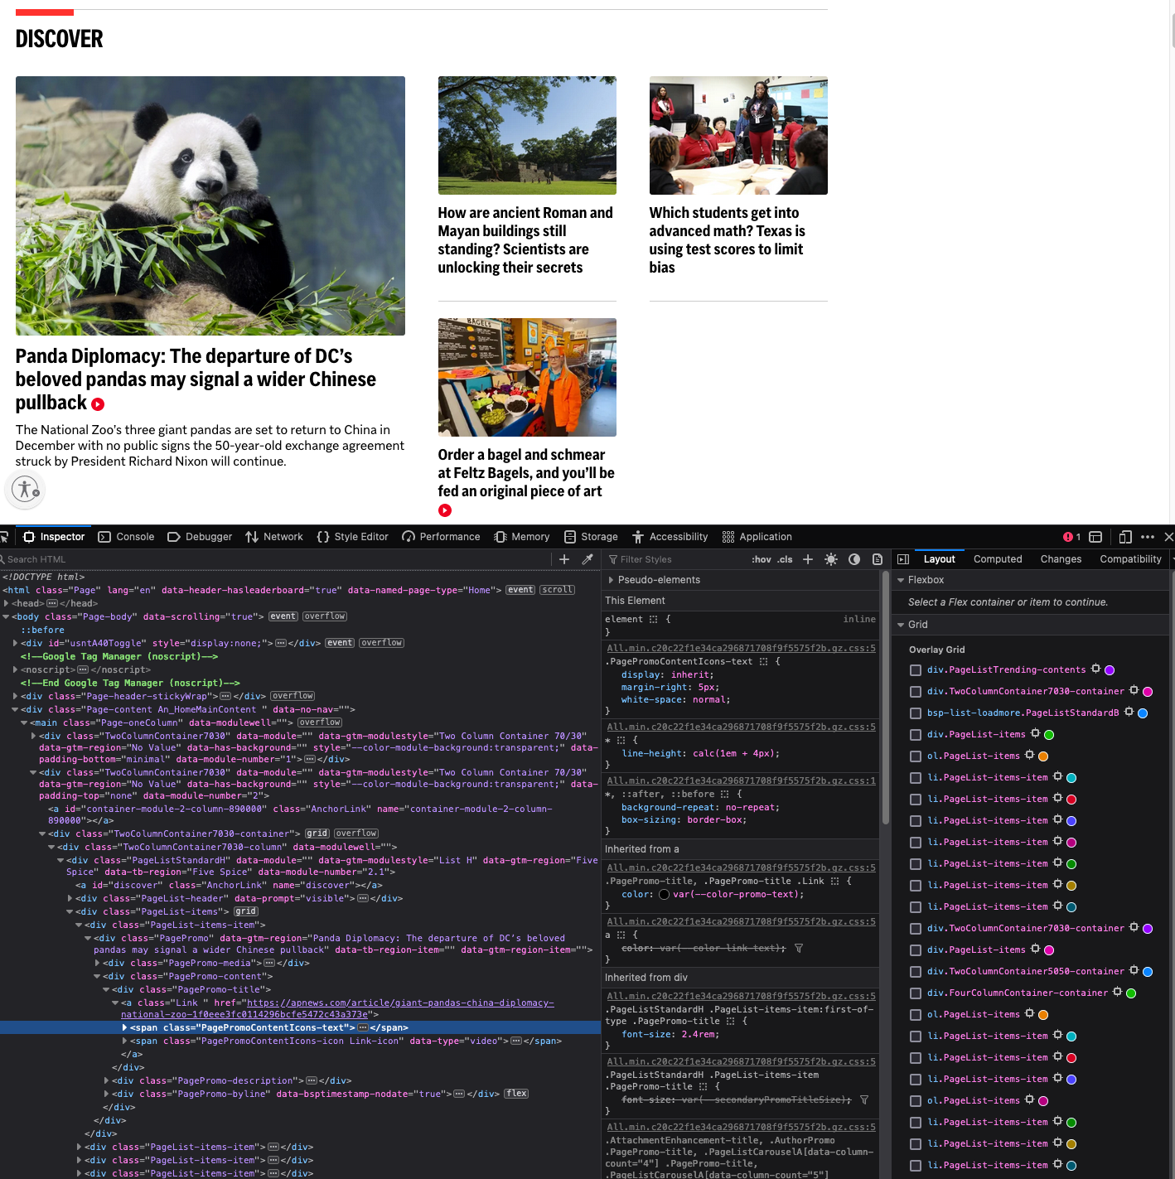The height and width of the screenshot is (1179, 1175).
Task: Click the div.PageListTrending-contents purple color swatch
Action: tap(1110, 670)
